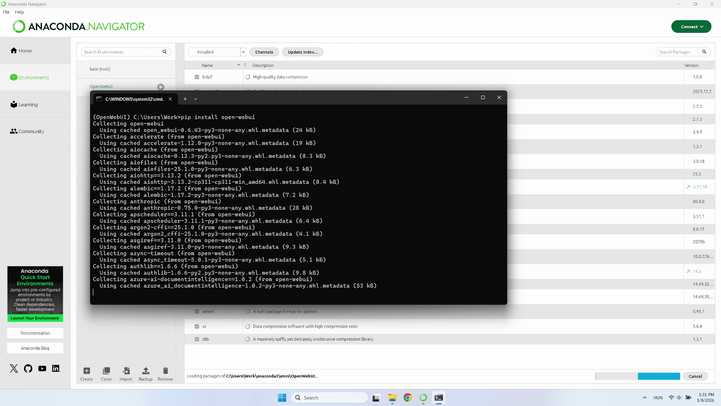Viewport: 721px width, 406px height.
Task: Open the YouTube icon in sidebar
Action: [42, 368]
